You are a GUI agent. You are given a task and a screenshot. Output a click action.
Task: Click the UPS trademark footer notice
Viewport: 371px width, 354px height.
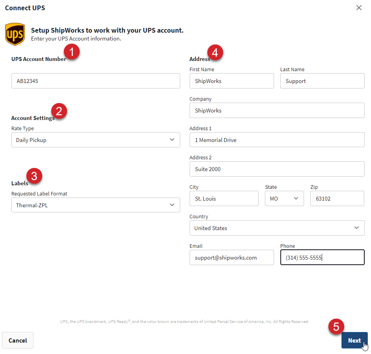pos(185,322)
